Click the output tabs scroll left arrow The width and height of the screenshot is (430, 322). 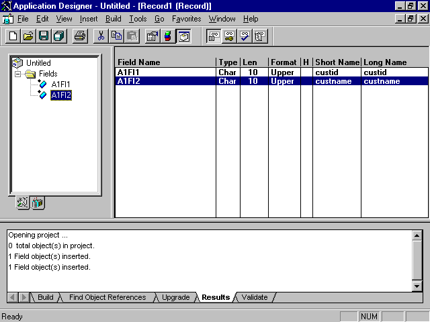[x=12, y=297]
